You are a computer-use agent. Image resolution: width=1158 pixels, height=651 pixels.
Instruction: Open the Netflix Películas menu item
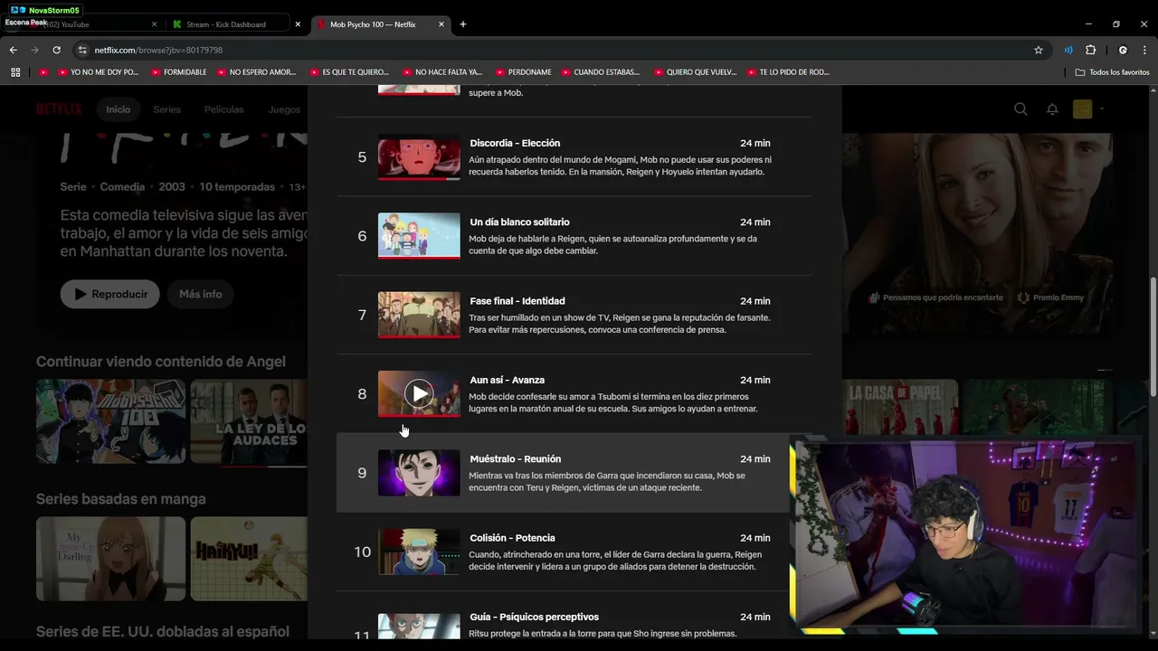tap(223, 109)
